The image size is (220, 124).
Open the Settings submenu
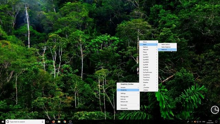(x=128, y=93)
